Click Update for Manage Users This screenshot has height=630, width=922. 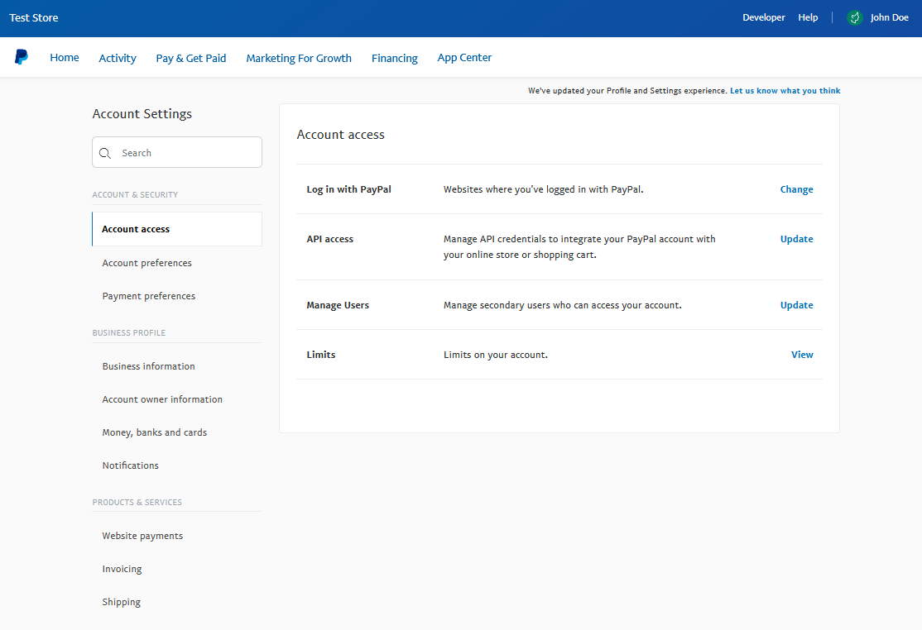tap(796, 305)
